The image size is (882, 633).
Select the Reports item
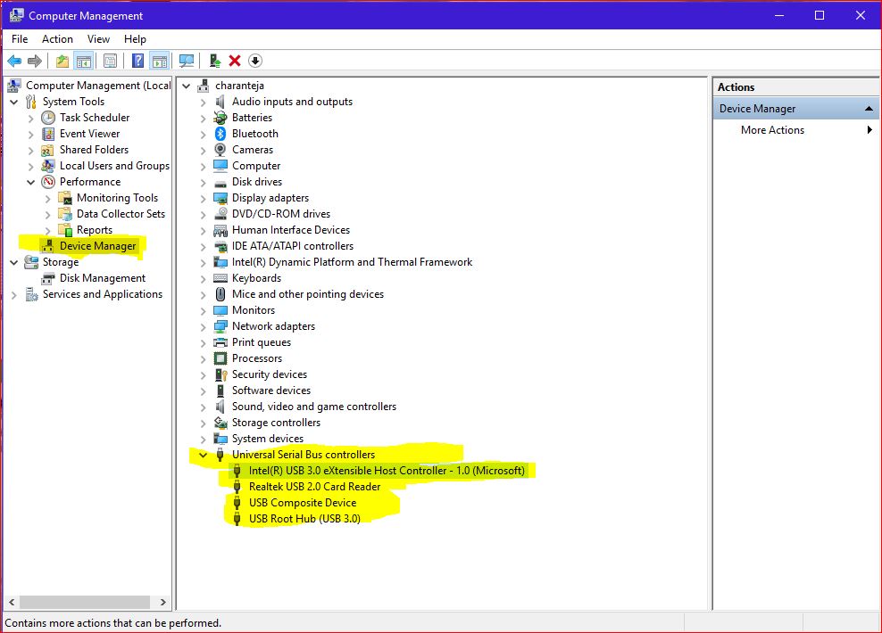(x=95, y=230)
